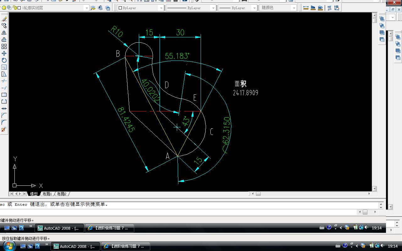Viewport: 402px width, 251px height.
Task: Click the layer color swatch square
Action: [19, 8]
